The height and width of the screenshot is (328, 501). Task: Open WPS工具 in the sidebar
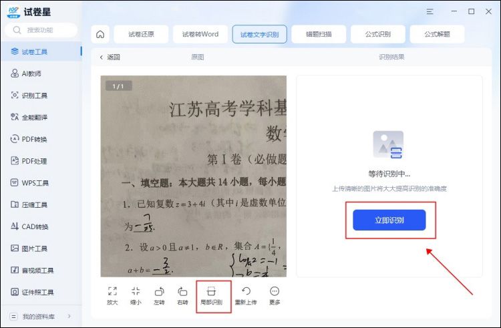pos(41,182)
